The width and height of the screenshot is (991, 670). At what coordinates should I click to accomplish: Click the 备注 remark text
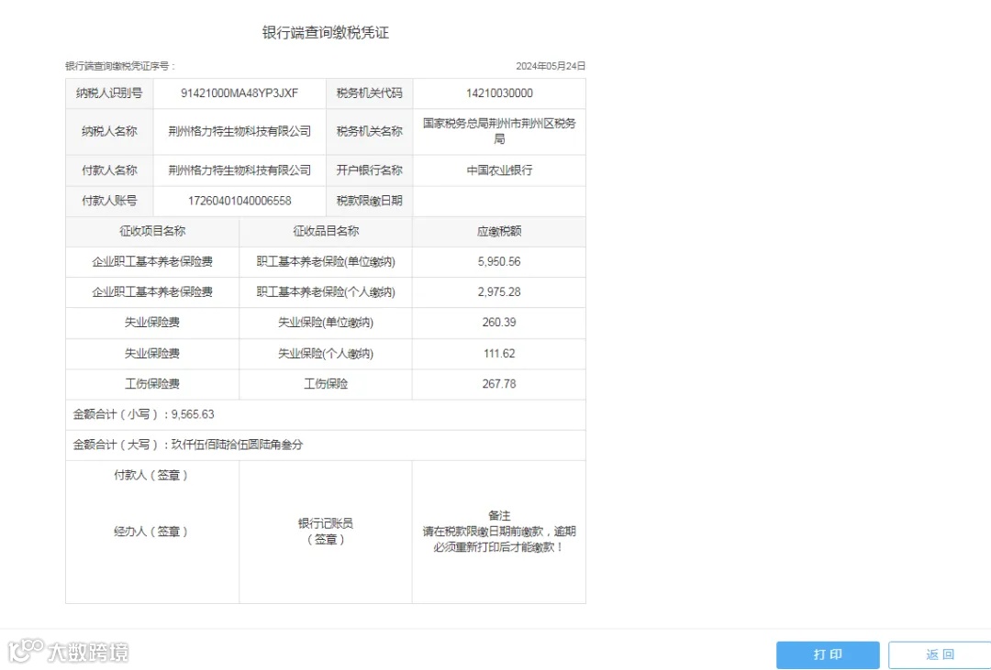tap(499, 532)
